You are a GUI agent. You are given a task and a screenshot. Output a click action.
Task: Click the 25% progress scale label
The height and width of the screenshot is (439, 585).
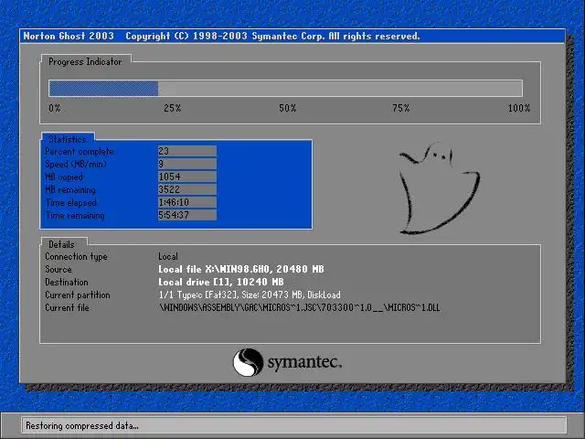[x=173, y=108]
